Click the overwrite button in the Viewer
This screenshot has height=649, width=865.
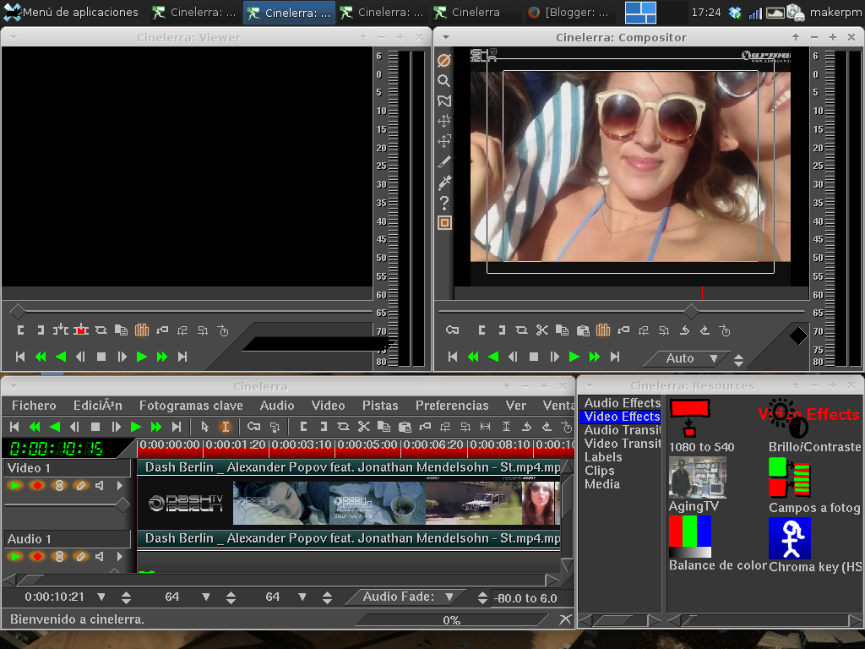(81, 330)
